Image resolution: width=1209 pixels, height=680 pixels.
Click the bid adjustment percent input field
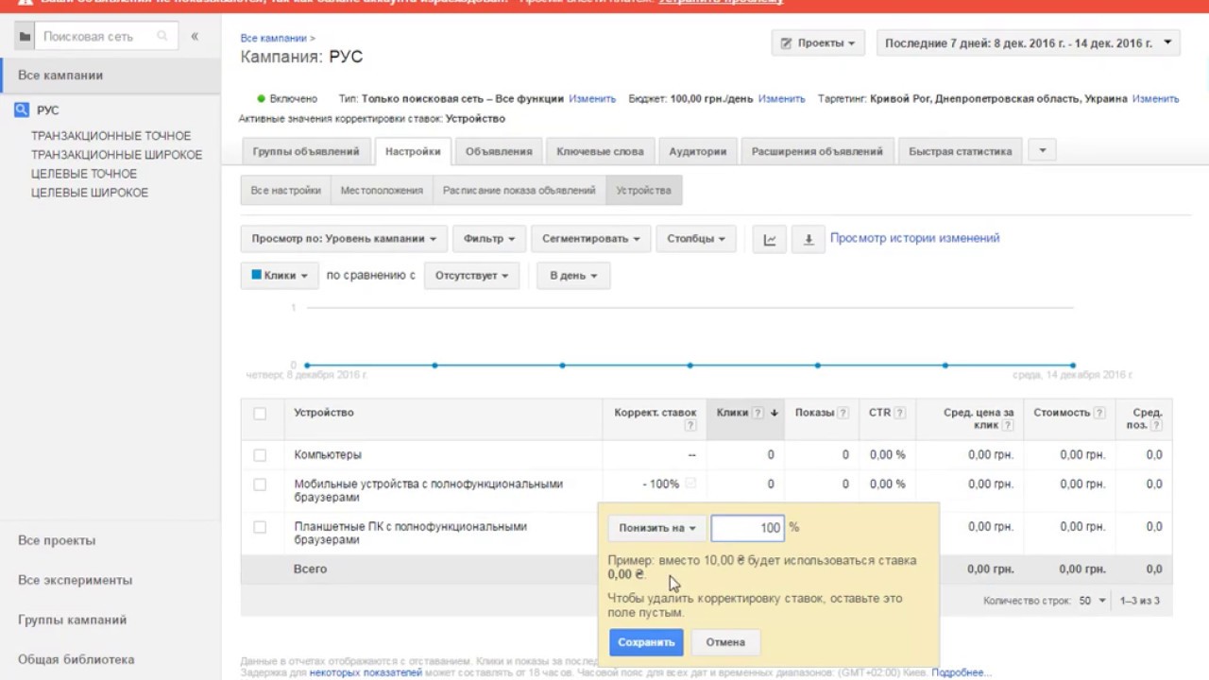[x=747, y=528]
